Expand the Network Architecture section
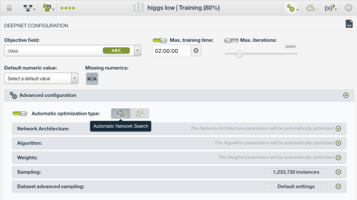Image resolution: width=357 pixels, height=200 pixels. click(338, 129)
